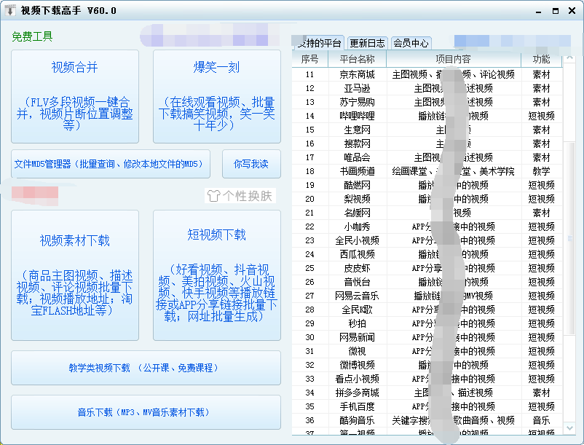Click scrollbar up arrow in platform list
The image size is (584, 445).
click(569, 58)
